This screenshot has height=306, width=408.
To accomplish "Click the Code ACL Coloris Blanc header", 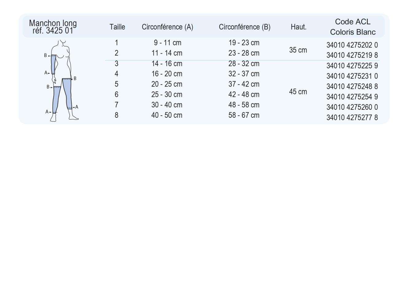I will [352, 27].
